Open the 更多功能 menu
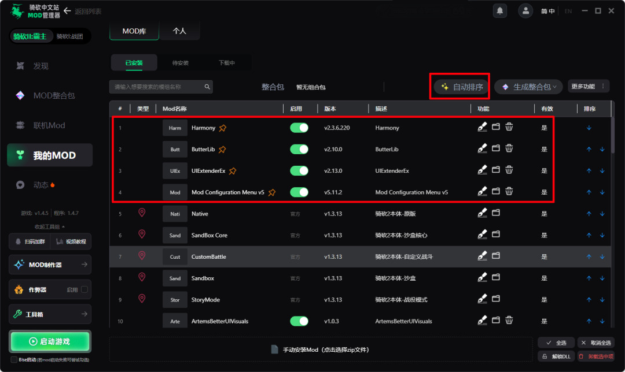625x372 pixels. 589,86
